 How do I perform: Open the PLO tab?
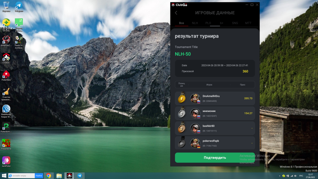coord(208,23)
